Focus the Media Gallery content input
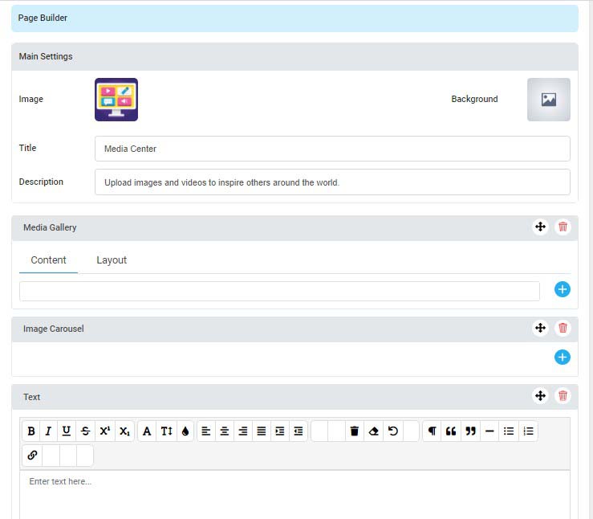 coord(279,291)
